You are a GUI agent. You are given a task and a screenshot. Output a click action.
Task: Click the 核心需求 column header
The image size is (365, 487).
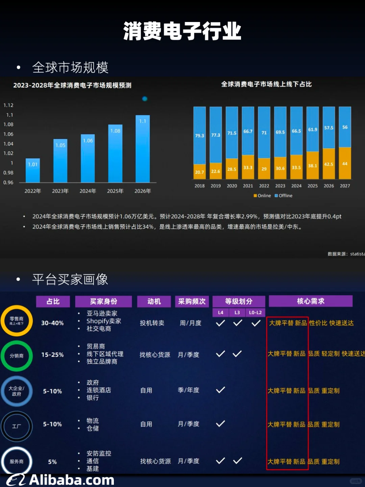point(310,301)
